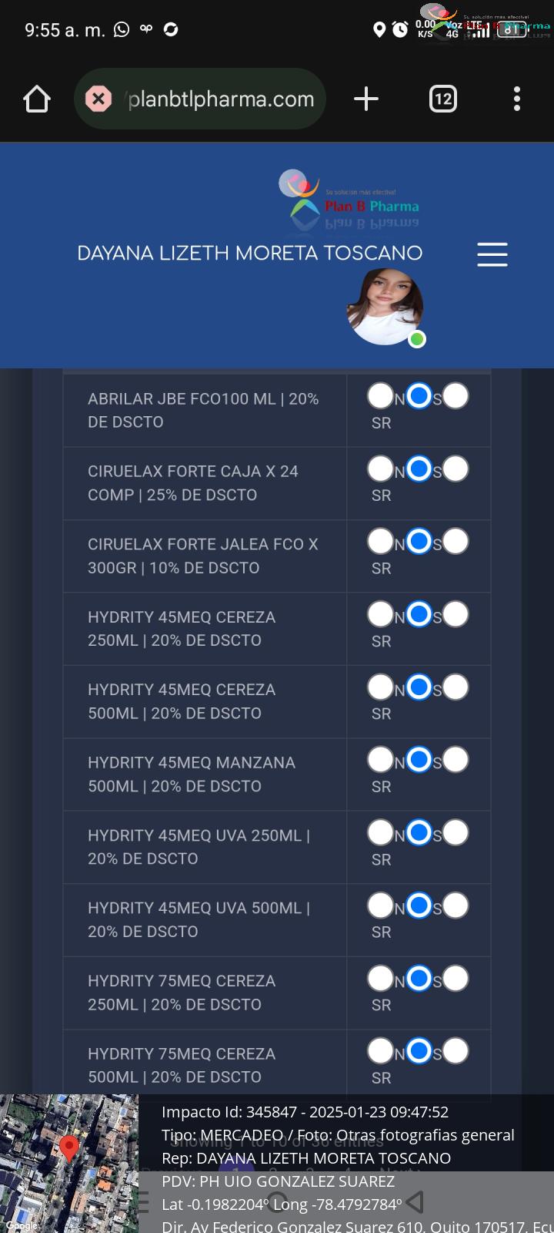Tap the Android back navigation triangle

(415, 1201)
